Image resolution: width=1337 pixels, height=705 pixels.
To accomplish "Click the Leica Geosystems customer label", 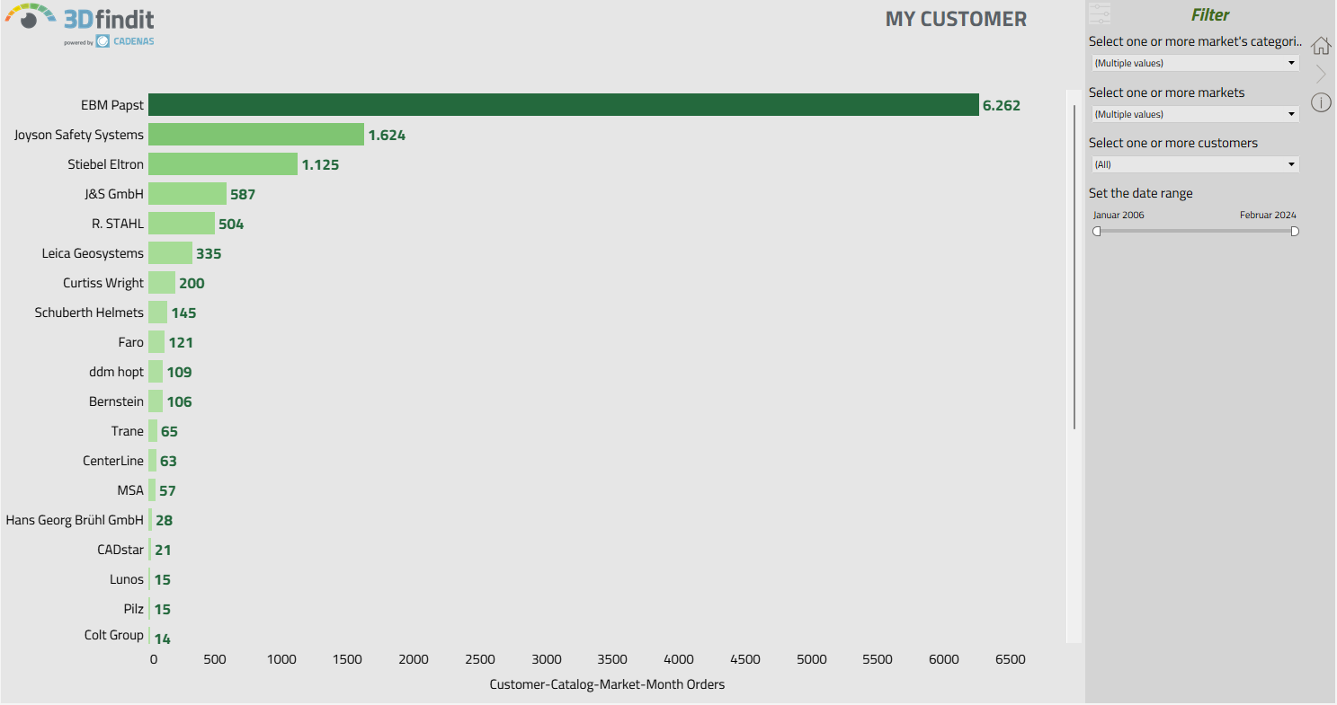I will point(93,253).
